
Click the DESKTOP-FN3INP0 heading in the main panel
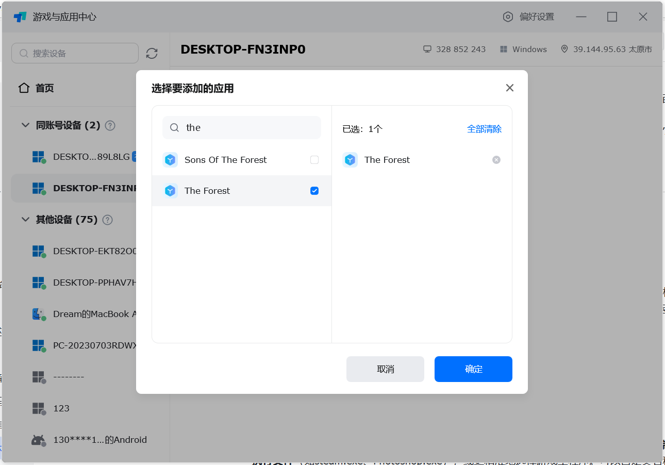243,49
